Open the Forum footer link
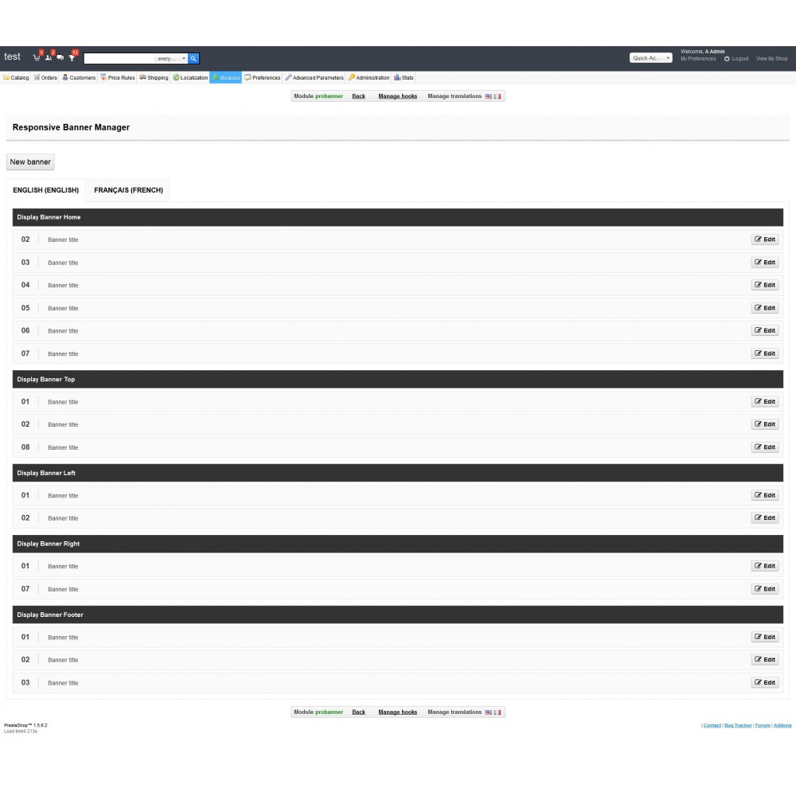The width and height of the screenshot is (796, 796). click(x=763, y=725)
